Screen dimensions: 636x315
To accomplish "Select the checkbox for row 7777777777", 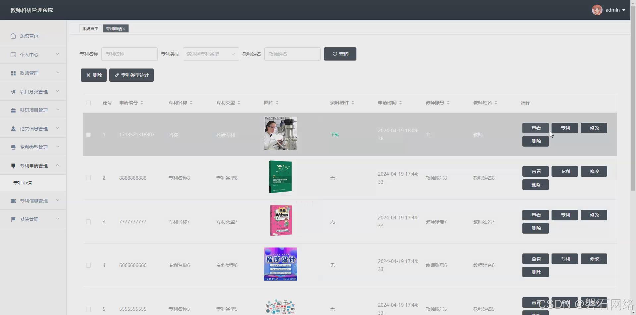I will point(88,222).
